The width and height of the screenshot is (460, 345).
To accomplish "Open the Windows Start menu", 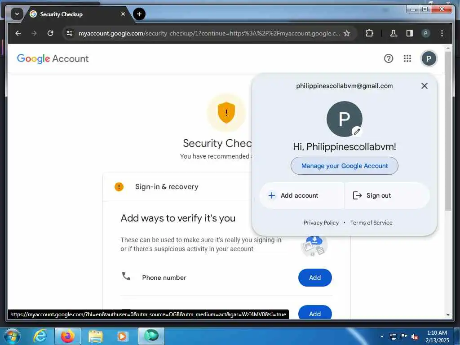I will click(12, 336).
